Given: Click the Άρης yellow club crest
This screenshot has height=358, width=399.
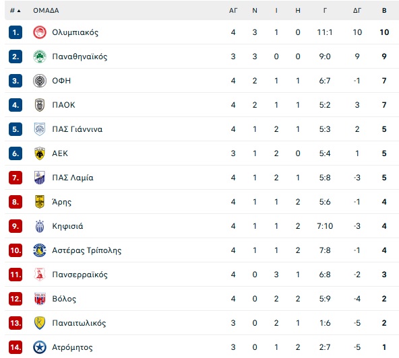Looking at the screenshot, I should click(x=40, y=202).
